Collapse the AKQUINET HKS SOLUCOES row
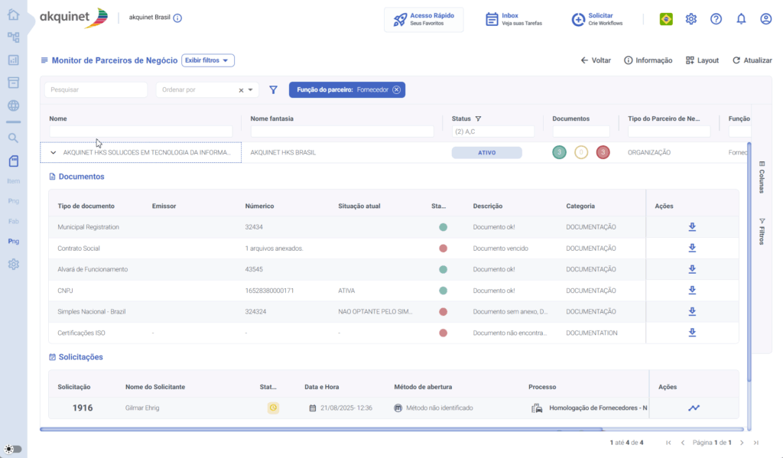Screen dimensions: 783x458 54,152
